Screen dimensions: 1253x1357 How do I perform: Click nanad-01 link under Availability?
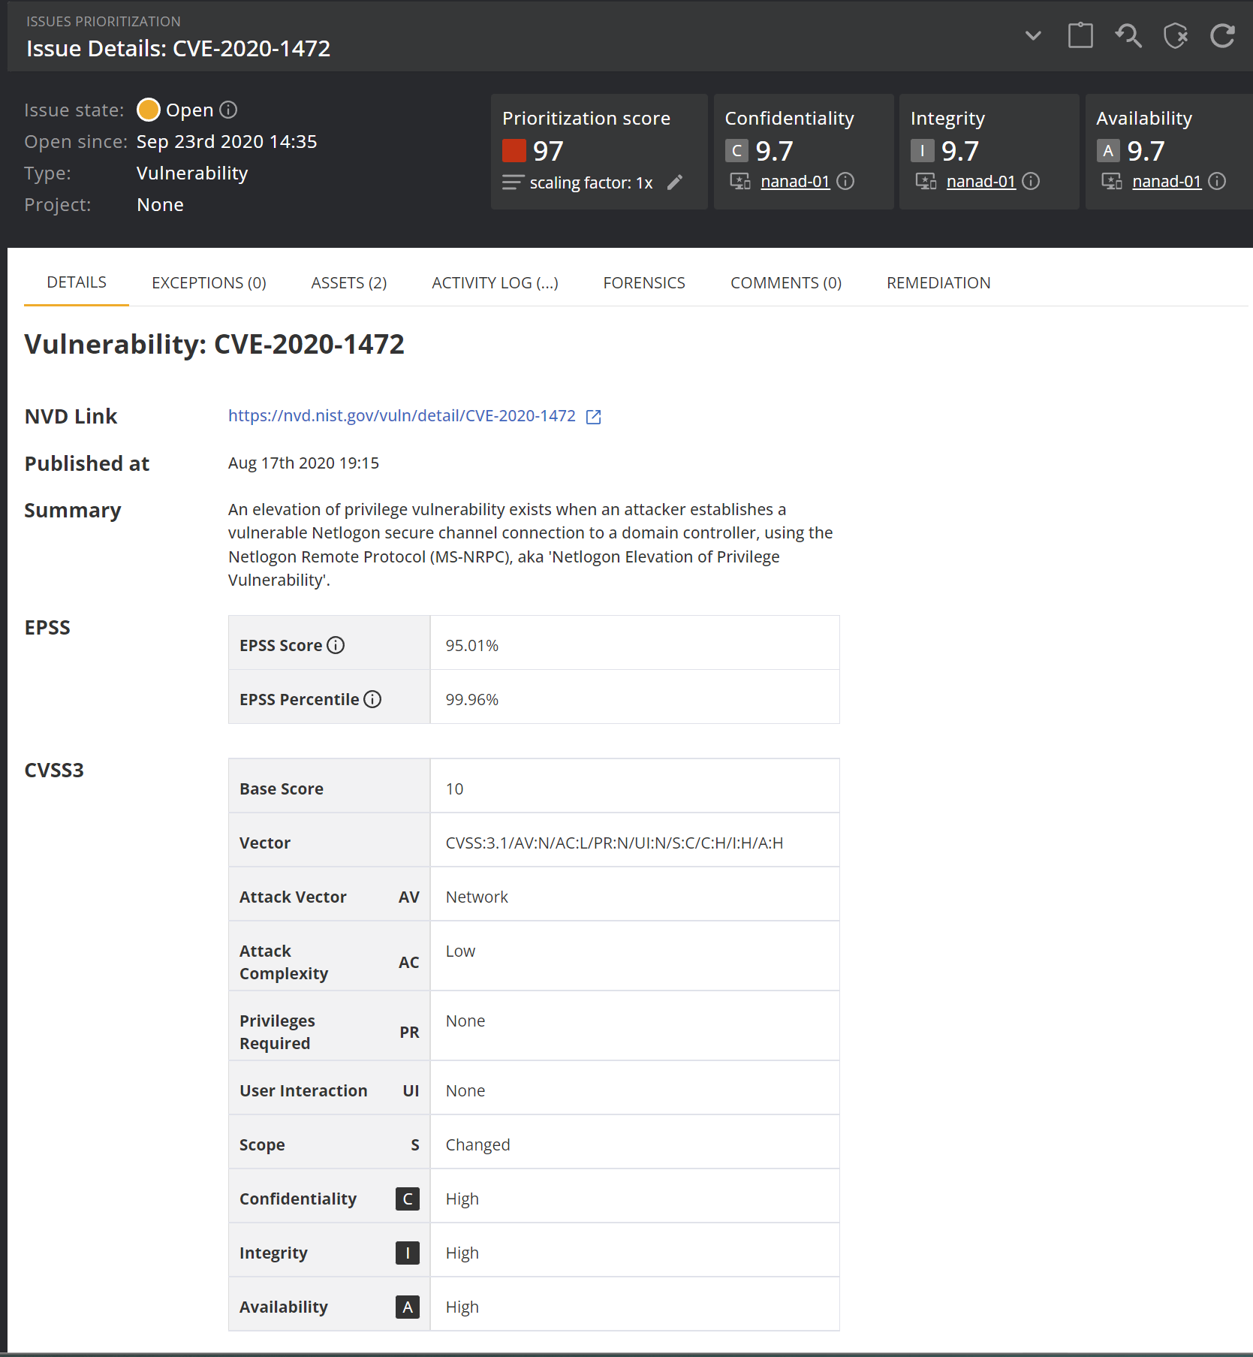tap(1166, 181)
